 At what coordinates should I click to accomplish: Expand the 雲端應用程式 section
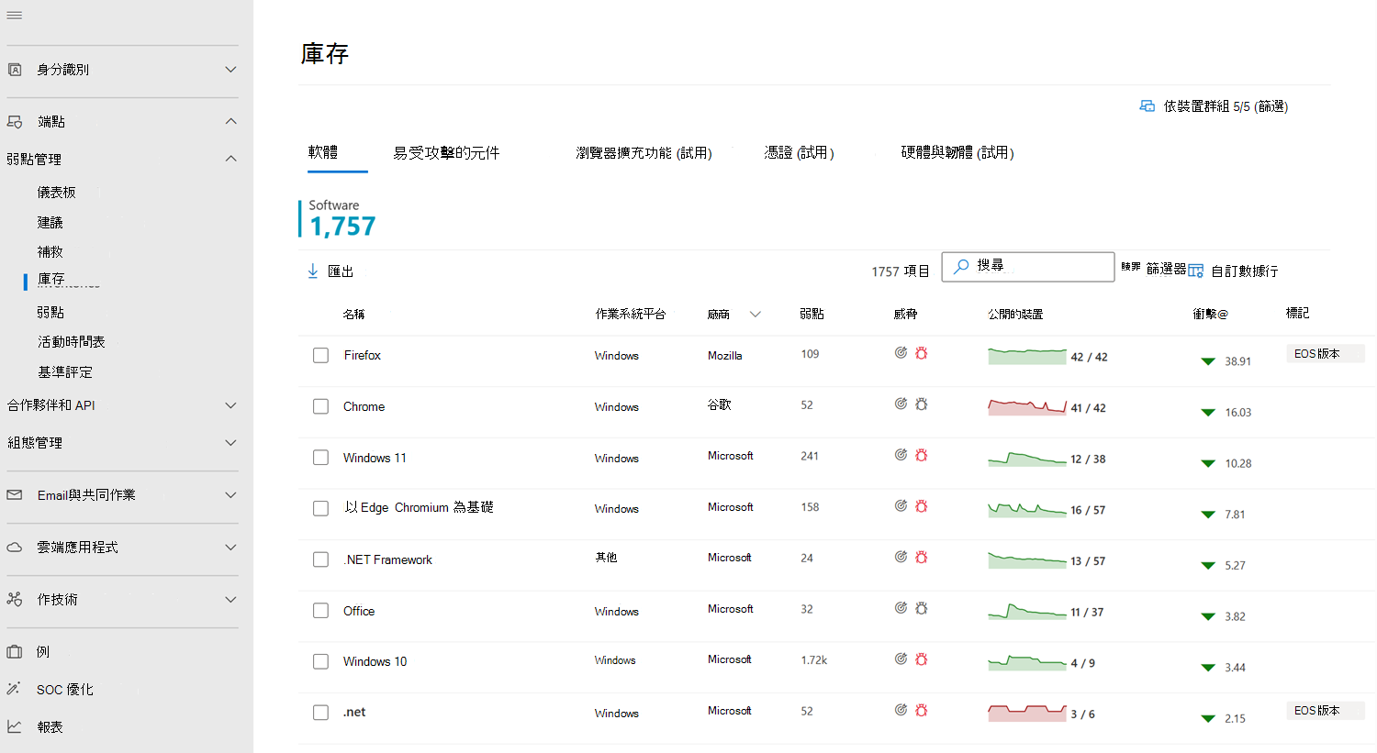click(x=230, y=549)
